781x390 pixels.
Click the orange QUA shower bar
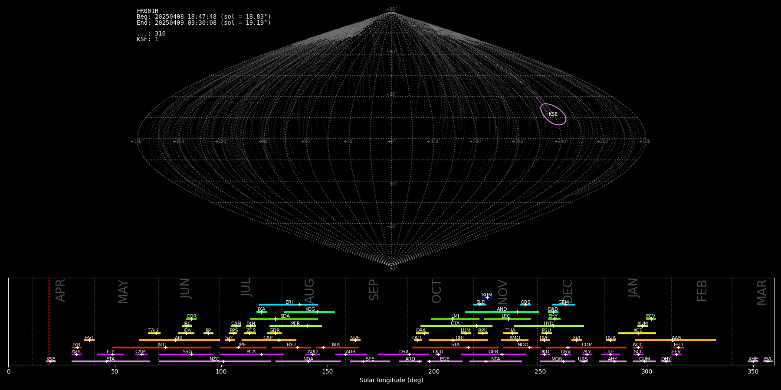(x=610, y=340)
